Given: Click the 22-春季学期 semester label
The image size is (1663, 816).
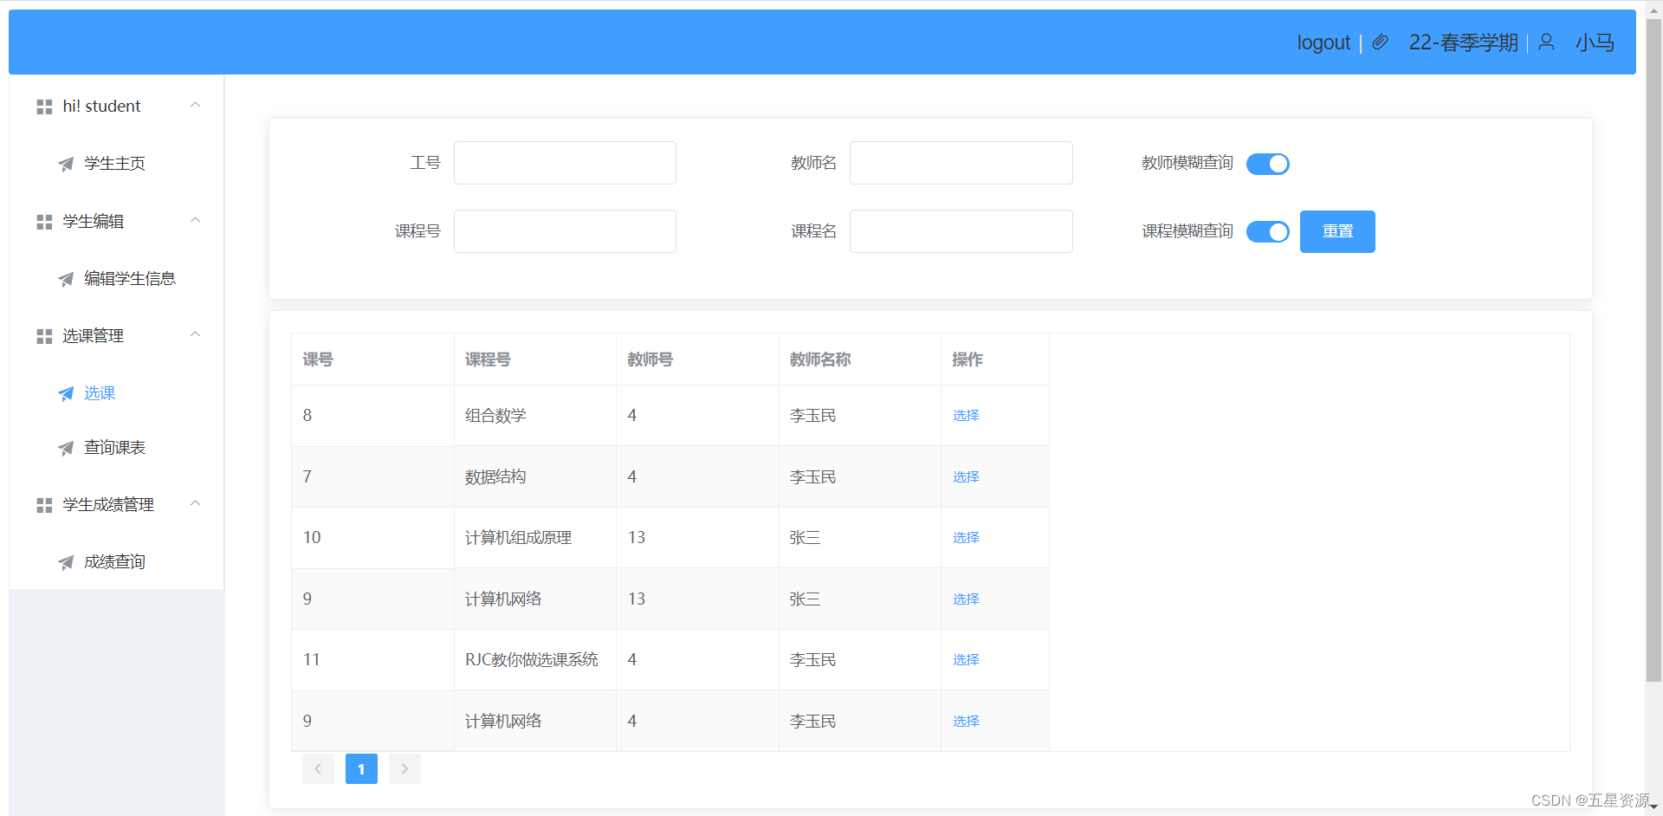Looking at the screenshot, I should pos(1463,42).
